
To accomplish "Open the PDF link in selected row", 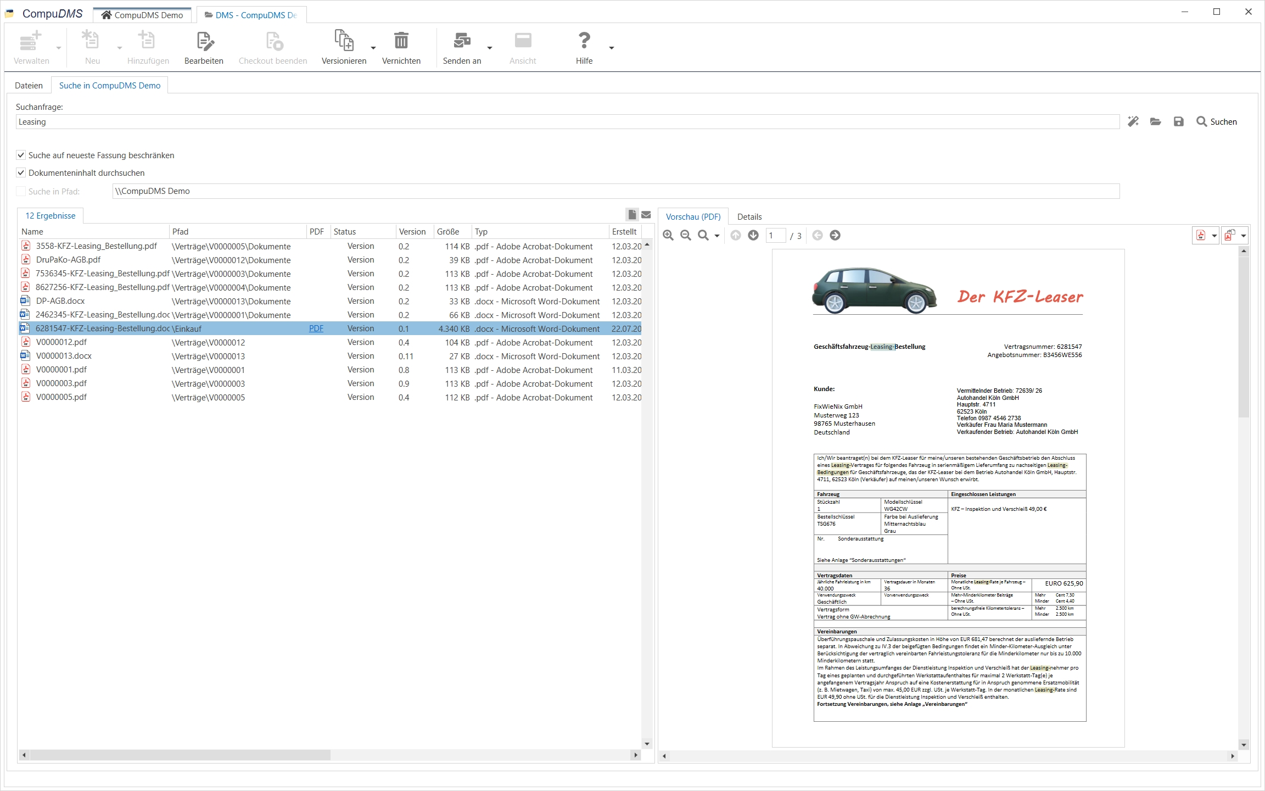I will pyautogui.click(x=316, y=328).
